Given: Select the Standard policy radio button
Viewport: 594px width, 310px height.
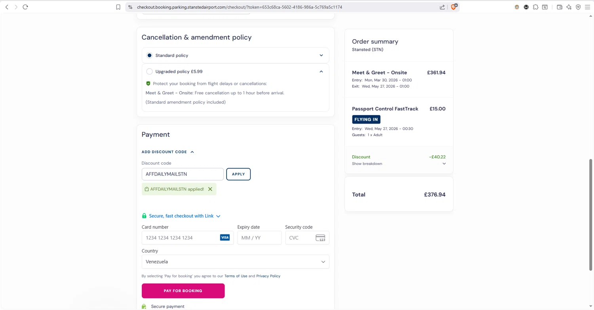Looking at the screenshot, I should point(149,55).
